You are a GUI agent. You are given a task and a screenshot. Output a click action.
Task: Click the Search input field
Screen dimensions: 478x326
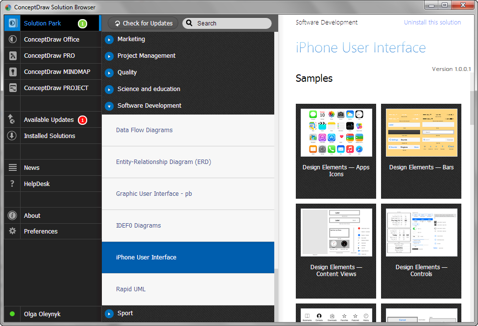227,23
